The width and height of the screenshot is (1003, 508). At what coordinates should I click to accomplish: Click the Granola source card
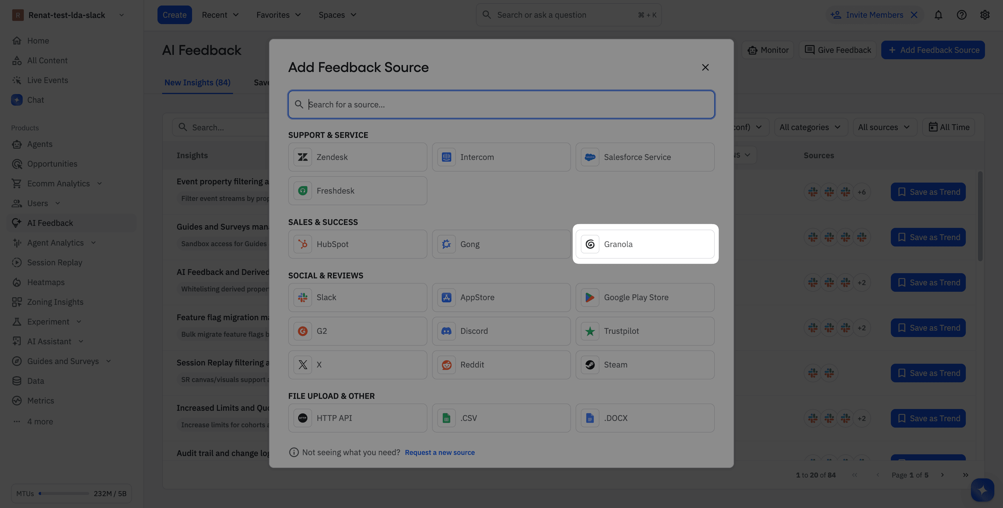645,244
